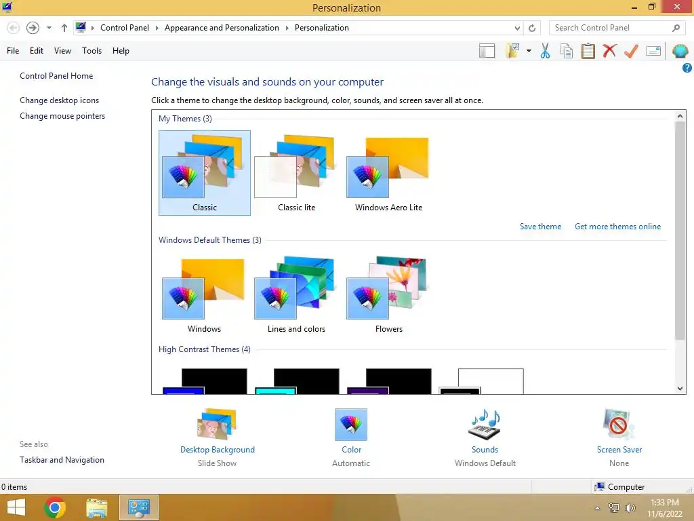Select the Classic theme
694x521 pixels.
(x=205, y=173)
